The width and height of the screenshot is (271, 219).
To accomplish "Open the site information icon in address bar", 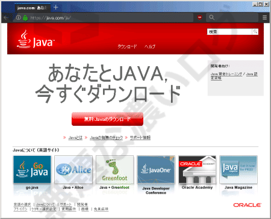I will pyautogui.click(x=19, y=17).
